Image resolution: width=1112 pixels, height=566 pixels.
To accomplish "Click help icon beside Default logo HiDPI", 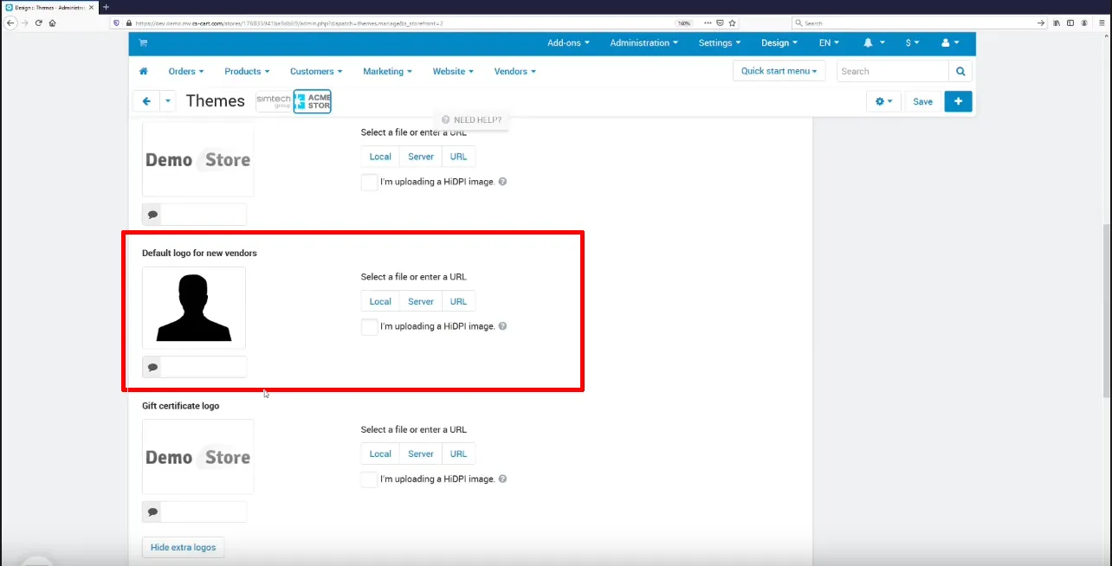I will 502,327.
